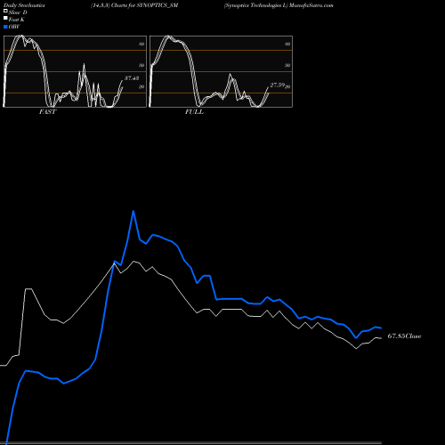Viewport: 445px width, 445px height.
Task: Click the Slow D legend swatch
Action: [5, 11]
